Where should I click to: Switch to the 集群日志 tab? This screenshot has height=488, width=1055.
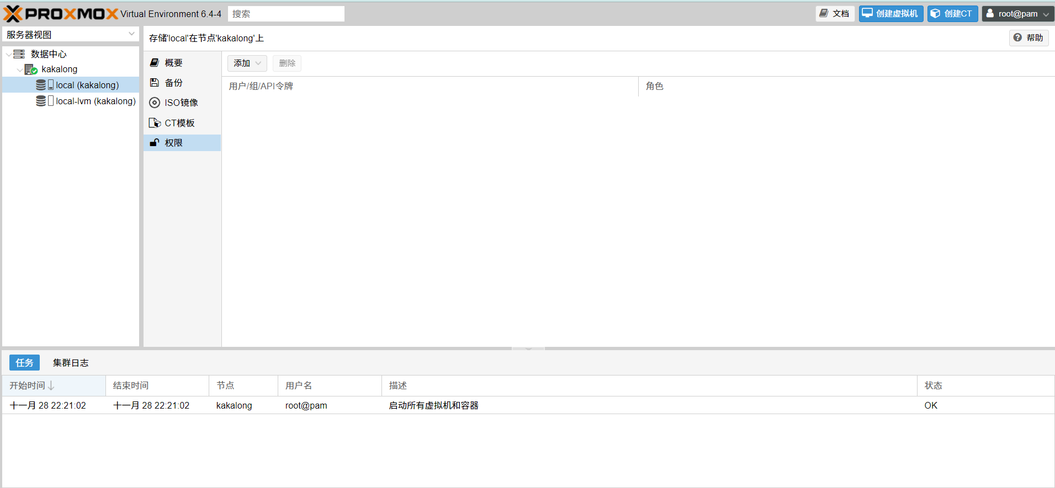71,363
